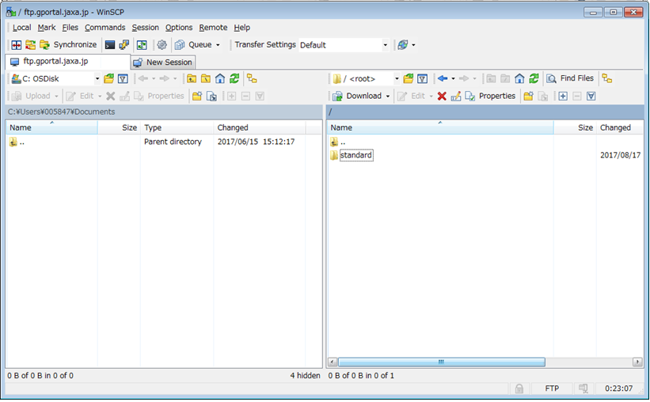Click the Download button

(357, 97)
